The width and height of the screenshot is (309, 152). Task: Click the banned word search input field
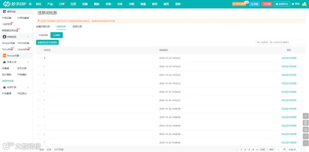281,42
